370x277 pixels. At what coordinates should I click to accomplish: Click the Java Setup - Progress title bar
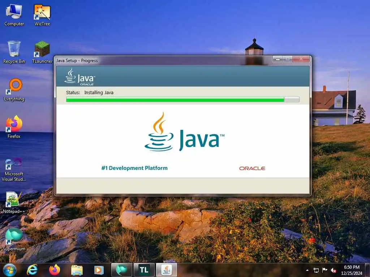tap(163, 61)
